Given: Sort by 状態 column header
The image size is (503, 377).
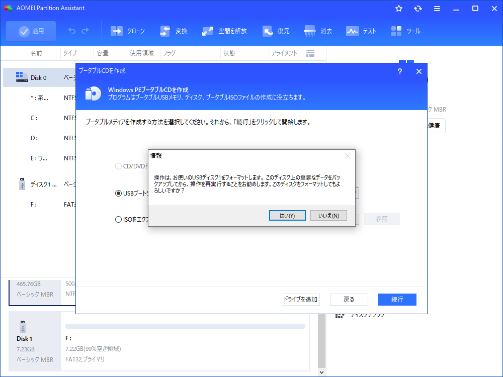Looking at the screenshot, I should (x=229, y=53).
